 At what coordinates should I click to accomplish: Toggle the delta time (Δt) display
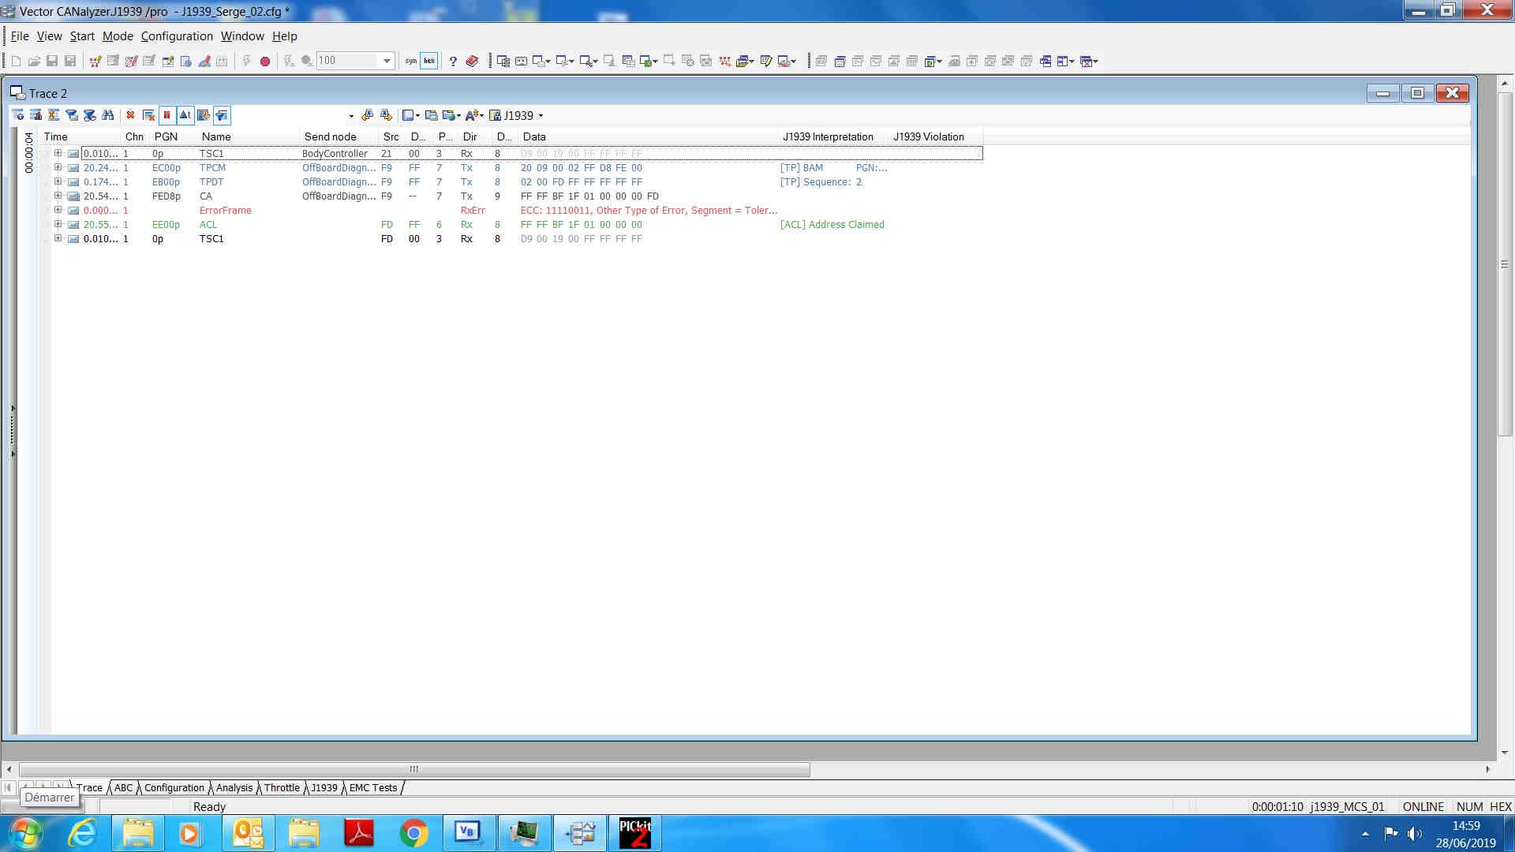click(x=185, y=115)
